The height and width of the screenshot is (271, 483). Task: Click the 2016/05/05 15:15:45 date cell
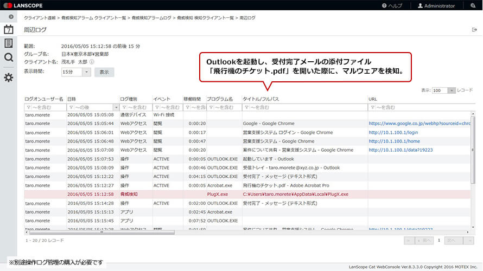pyautogui.click(x=91, y=221)
